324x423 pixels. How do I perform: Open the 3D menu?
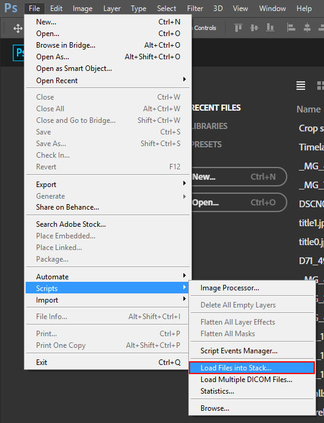(218, 9)
